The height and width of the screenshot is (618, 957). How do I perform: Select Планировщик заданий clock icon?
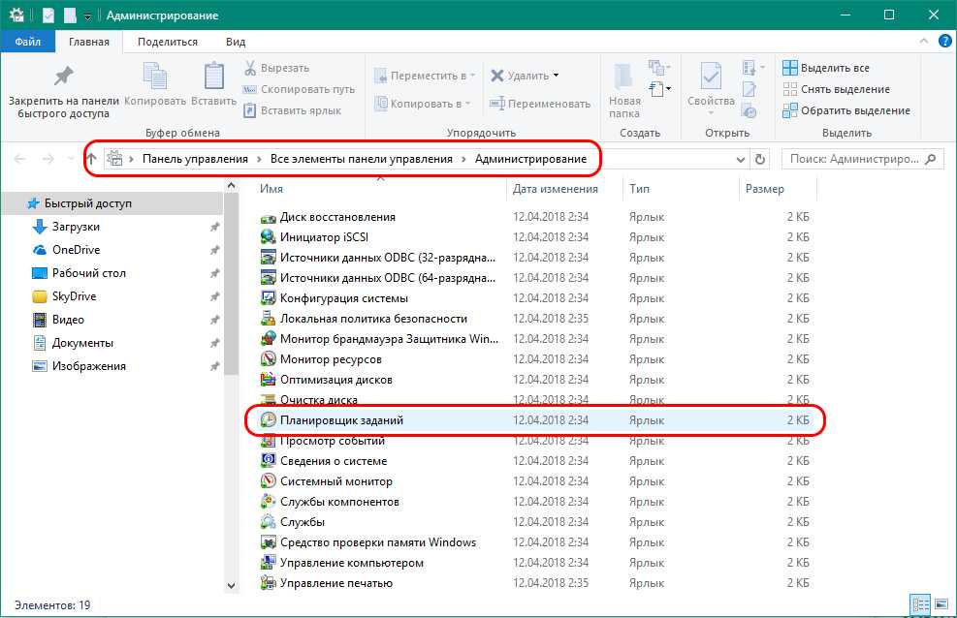click(269, 420)
